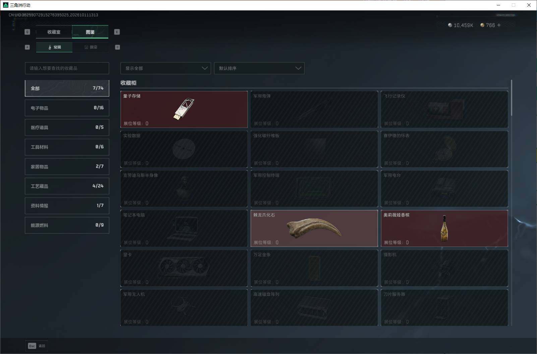This screenshot has height=354, width=537.
Task: Switch to the 收藏室 tab
Action: (54, 32)
